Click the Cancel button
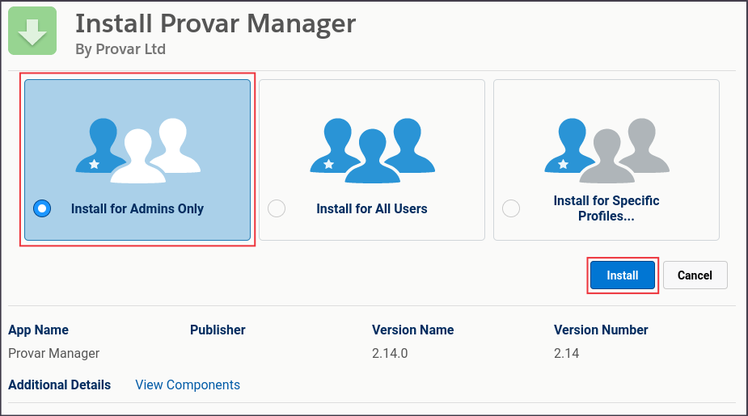The width and height of the screenshot is (748, 416). pyautogui.click(x=695, y=275)
